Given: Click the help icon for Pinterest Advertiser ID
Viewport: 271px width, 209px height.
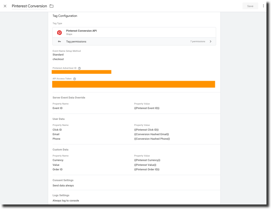Looking at the screenshot, I should pyautogui.click(x=79, y=68).
